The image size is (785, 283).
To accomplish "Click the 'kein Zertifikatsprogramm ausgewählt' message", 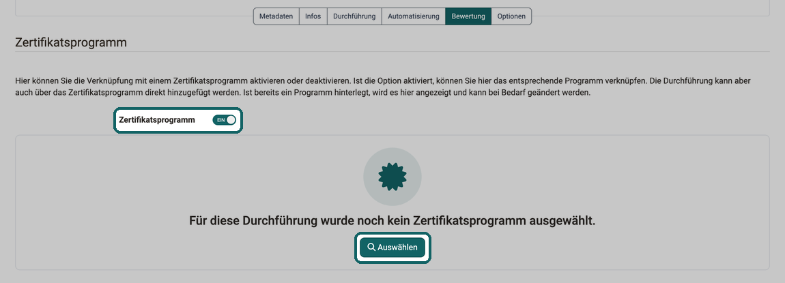I will 392,221.
